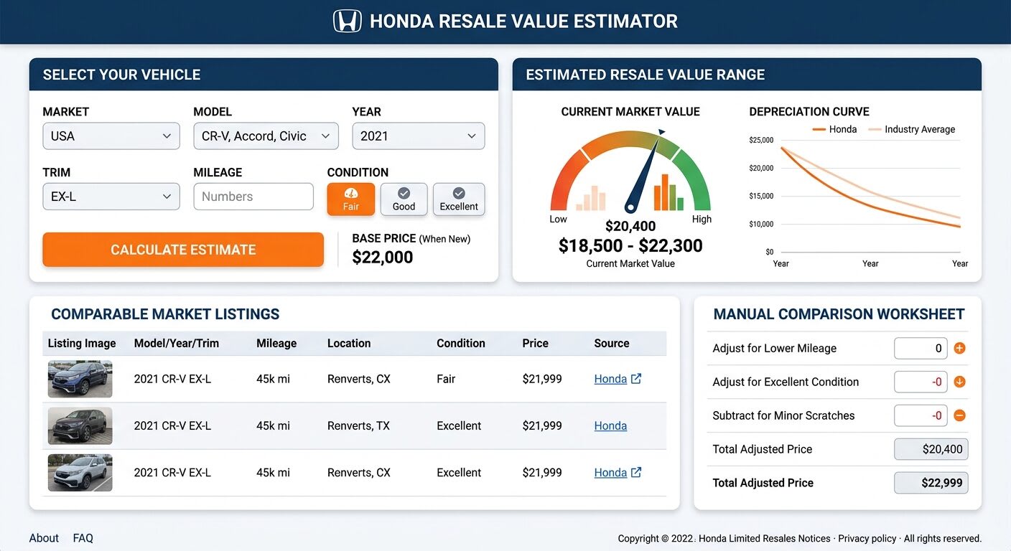The width and height of the screenshot is (1011, 551).
Task: Select the Fair condition option
Action: (351, 199)
